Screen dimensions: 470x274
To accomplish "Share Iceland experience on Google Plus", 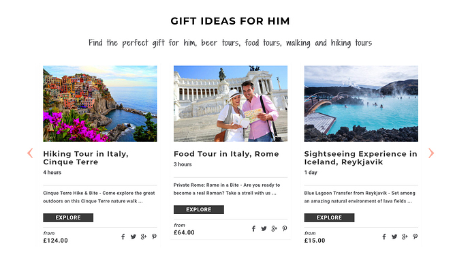I will tap(405, 237).
